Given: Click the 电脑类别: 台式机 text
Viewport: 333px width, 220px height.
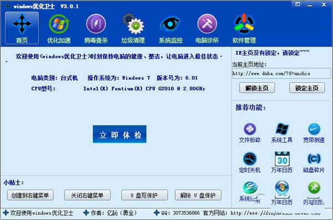Looking at the screenshot, I should point(54,78).
